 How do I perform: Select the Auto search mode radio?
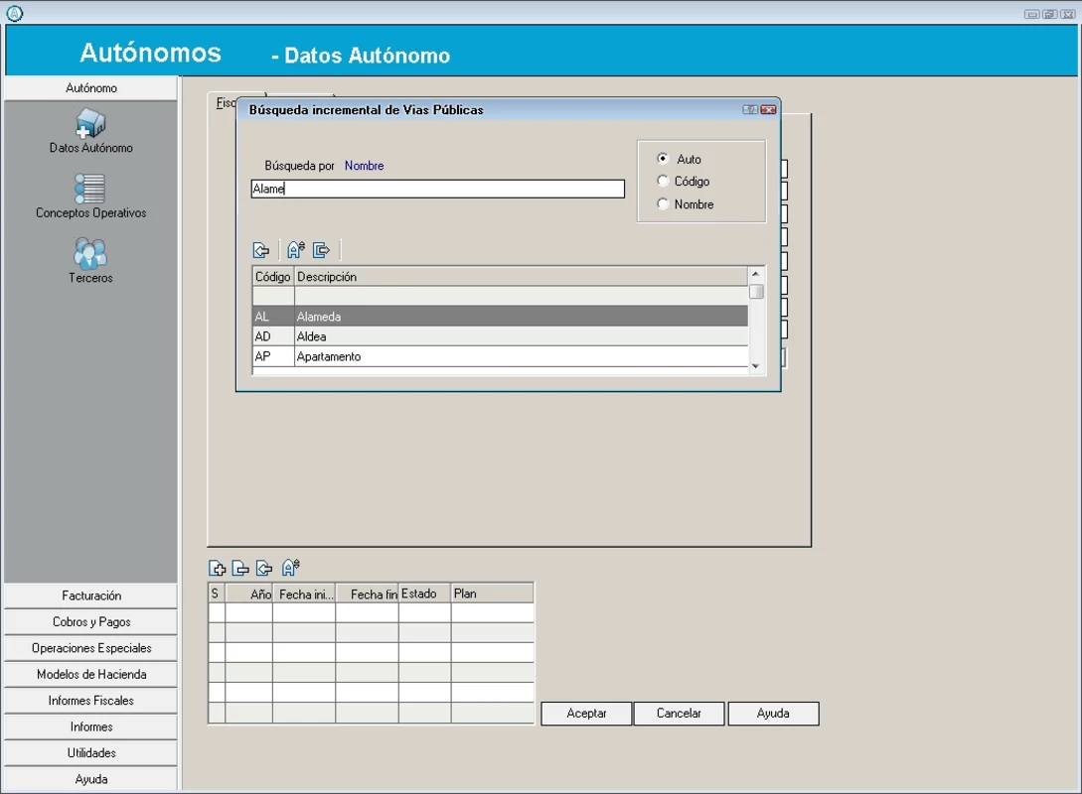tap(663, 159)
